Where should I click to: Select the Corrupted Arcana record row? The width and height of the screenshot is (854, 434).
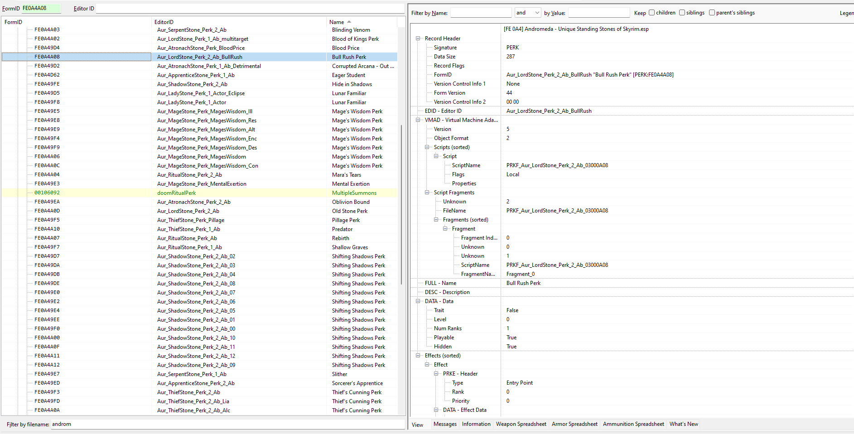pos(199,66)
